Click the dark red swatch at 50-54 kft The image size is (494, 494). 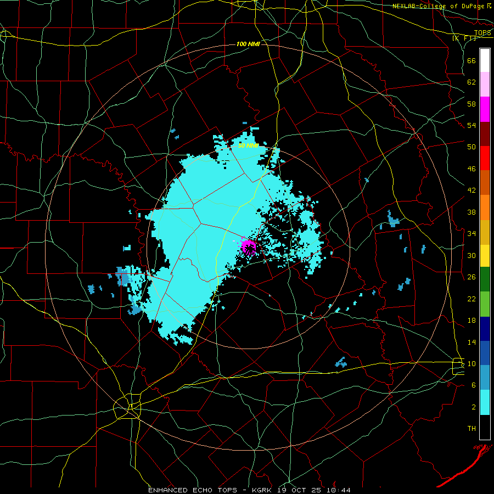(x=485, y=133)
